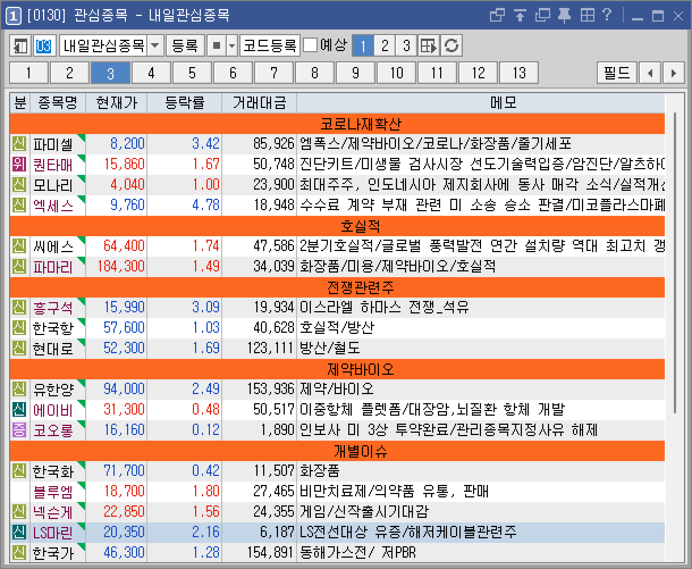This screenshot has width=692, height=569.
Task: Select the 제약바이오 orange group header
Action: tap(337, 368)
